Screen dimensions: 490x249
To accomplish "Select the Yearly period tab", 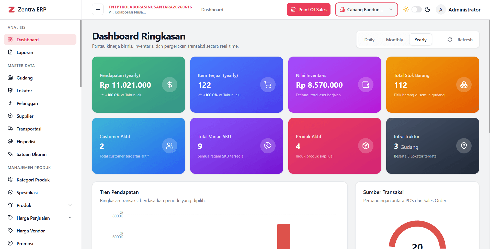I will coord(420,40).
